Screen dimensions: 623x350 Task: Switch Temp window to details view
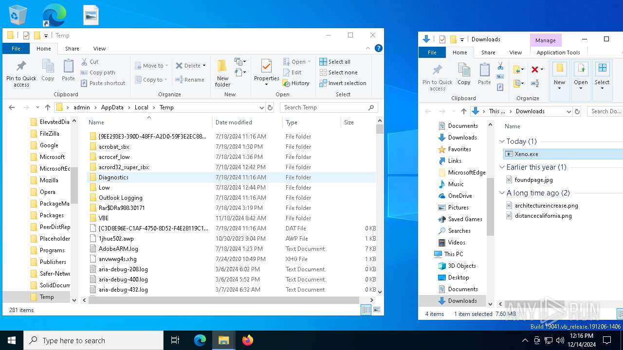point(366,310)
